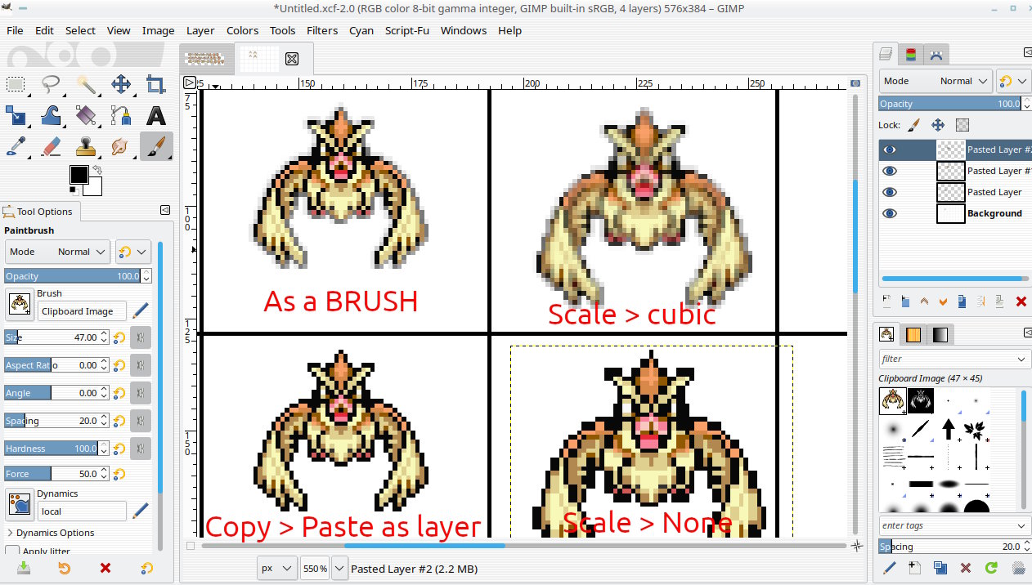Toggle link for Hardness to brush native
1032x585 pixels.
(141, 449)
